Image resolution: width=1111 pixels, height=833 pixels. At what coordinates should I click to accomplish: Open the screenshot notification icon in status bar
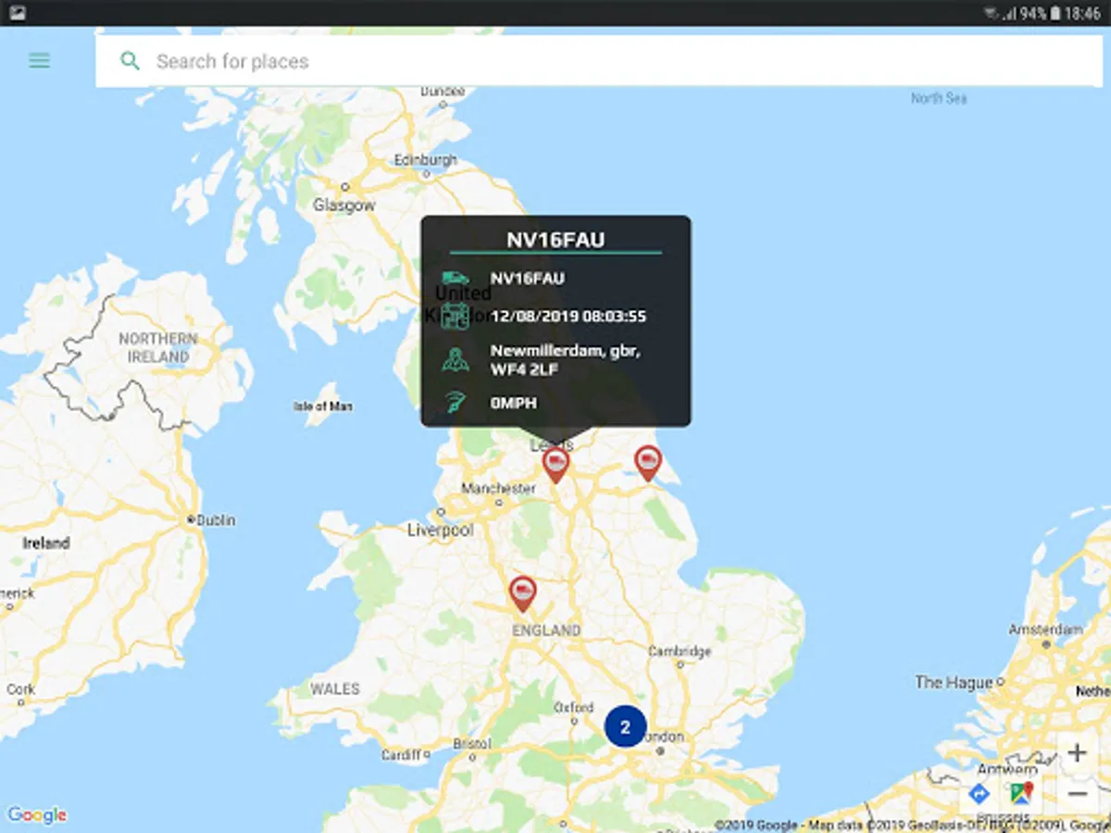(17, 13)
